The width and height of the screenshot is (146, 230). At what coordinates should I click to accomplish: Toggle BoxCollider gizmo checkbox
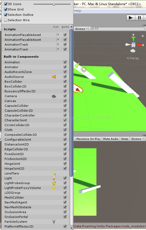[65, 82]
